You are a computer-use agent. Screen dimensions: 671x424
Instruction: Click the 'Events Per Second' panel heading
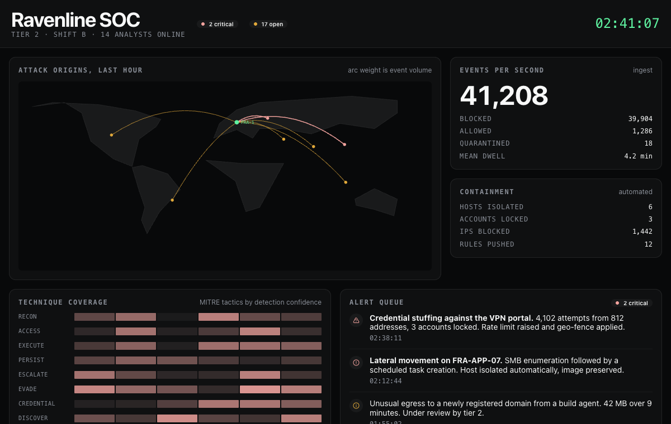[x=502, y=70]
